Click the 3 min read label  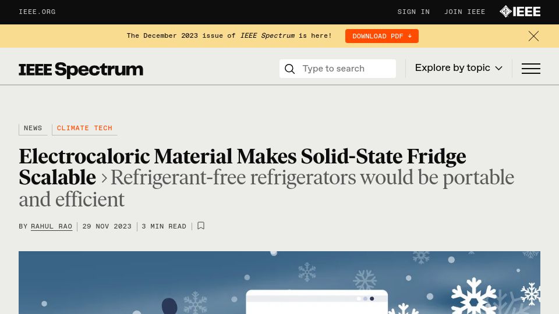(164, 226)
